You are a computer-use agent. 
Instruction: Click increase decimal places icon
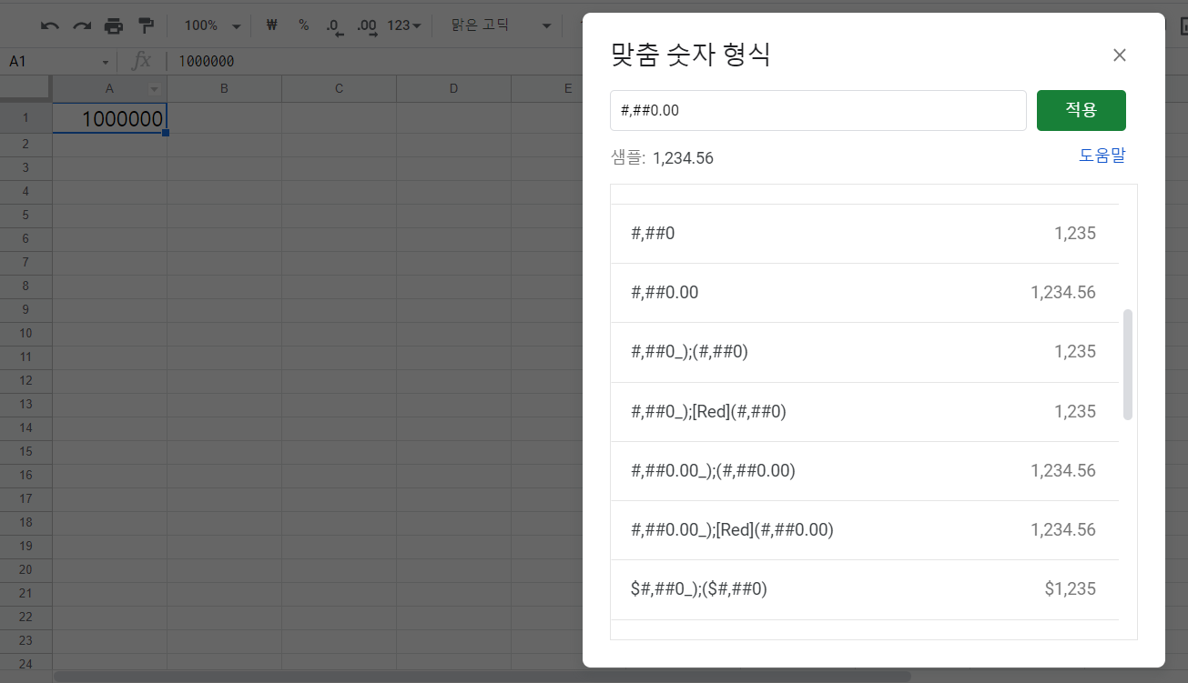click(367, 26)
